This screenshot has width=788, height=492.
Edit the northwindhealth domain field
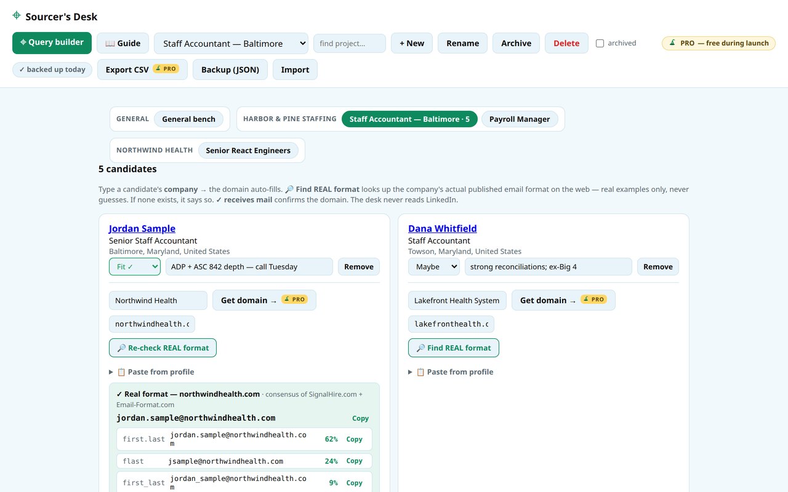click(x=152, y=324)
